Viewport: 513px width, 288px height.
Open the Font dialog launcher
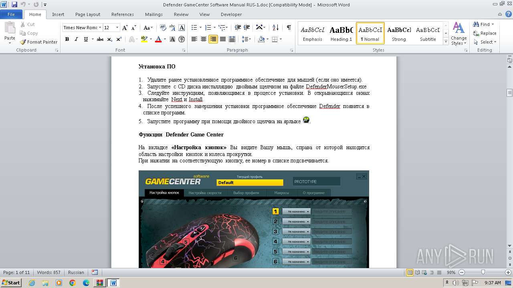click(x=184, y=50)
